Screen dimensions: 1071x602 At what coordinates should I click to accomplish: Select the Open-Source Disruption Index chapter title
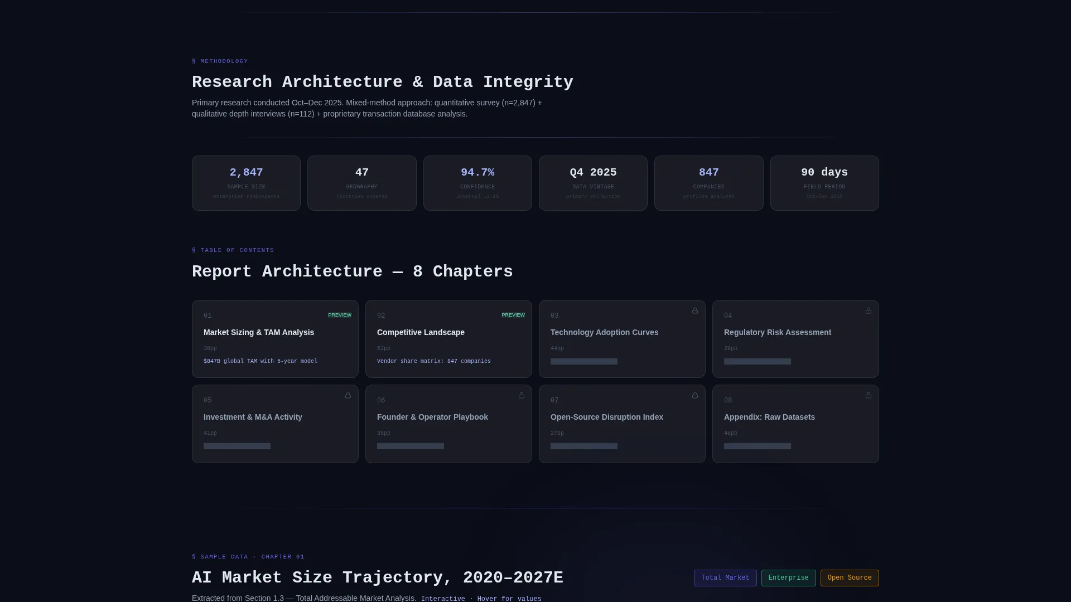tap(607, 417)
